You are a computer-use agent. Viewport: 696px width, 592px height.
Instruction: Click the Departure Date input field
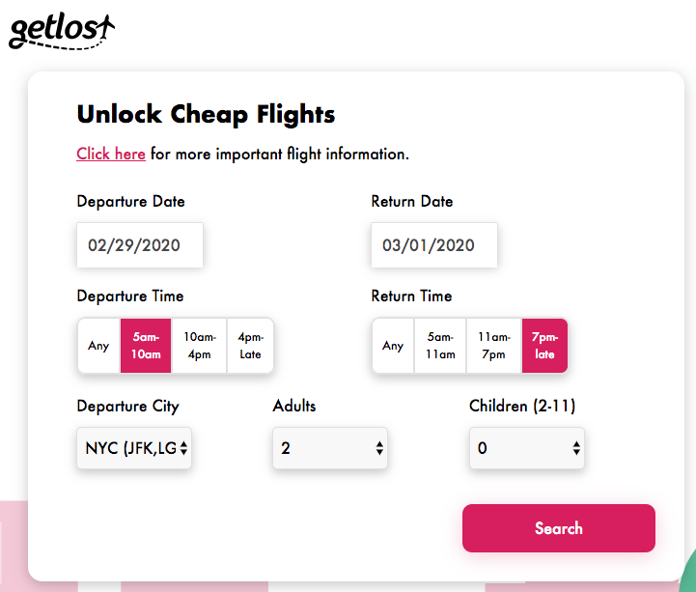pos(140,245)
